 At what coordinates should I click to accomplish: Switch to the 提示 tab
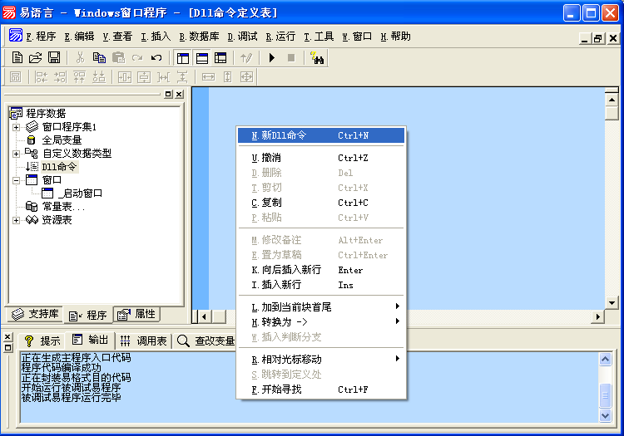(x=42, y=340)
